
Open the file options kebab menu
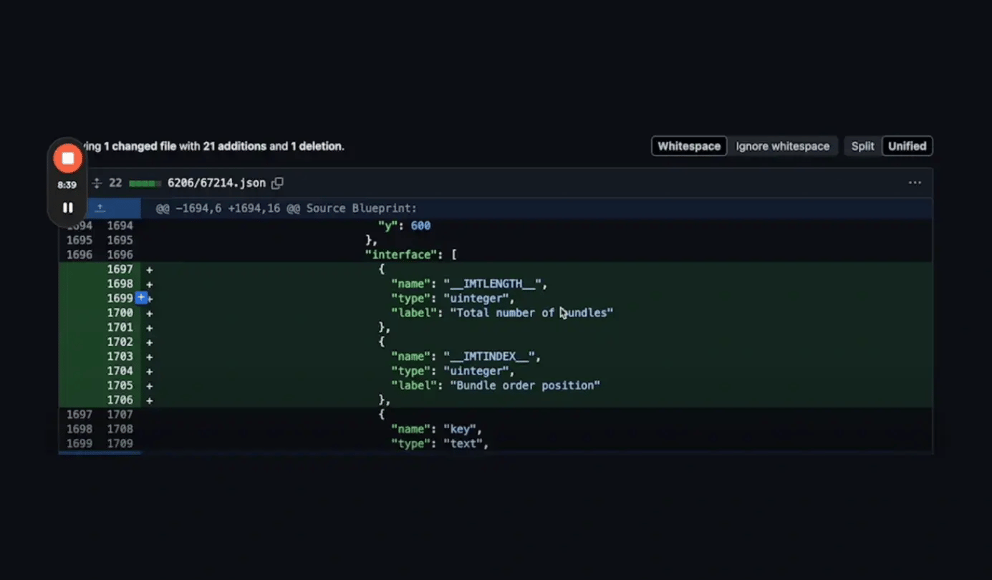click(915, 183)
